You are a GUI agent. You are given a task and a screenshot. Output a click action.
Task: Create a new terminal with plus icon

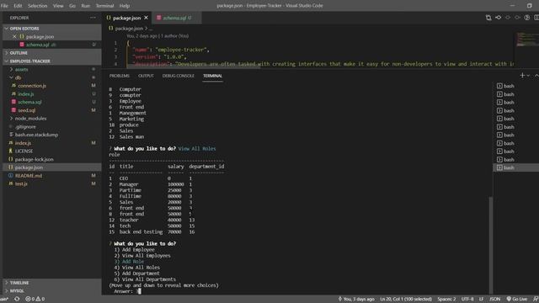522,75
